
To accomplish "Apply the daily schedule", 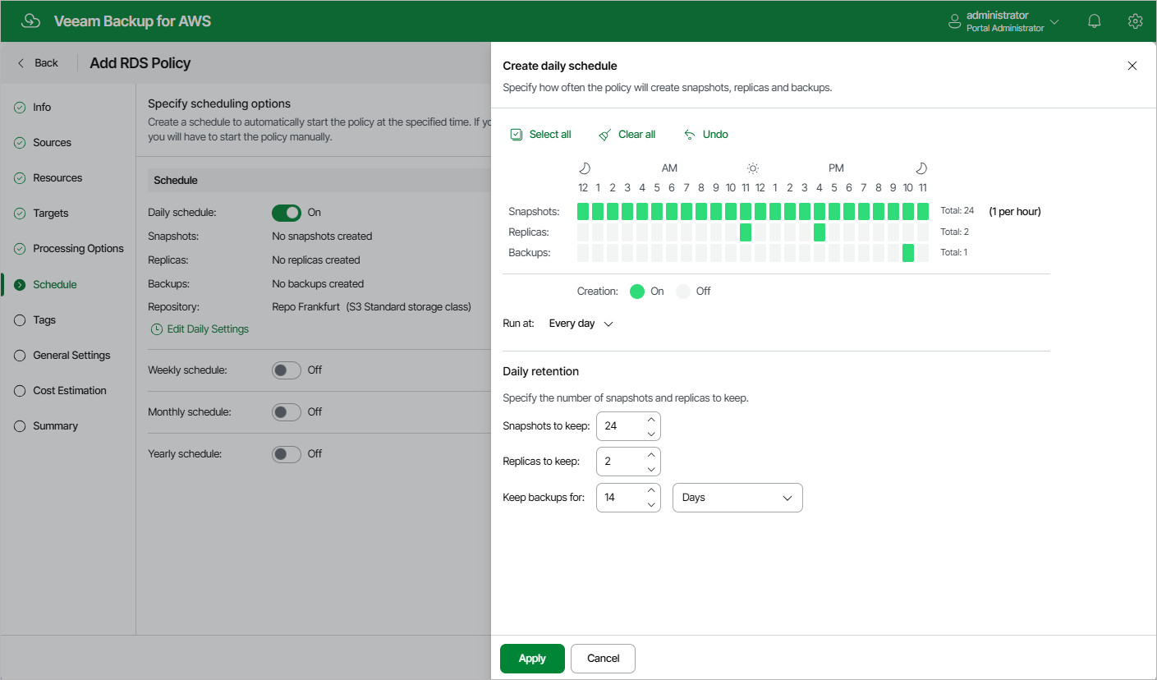I will pos(532,659).
